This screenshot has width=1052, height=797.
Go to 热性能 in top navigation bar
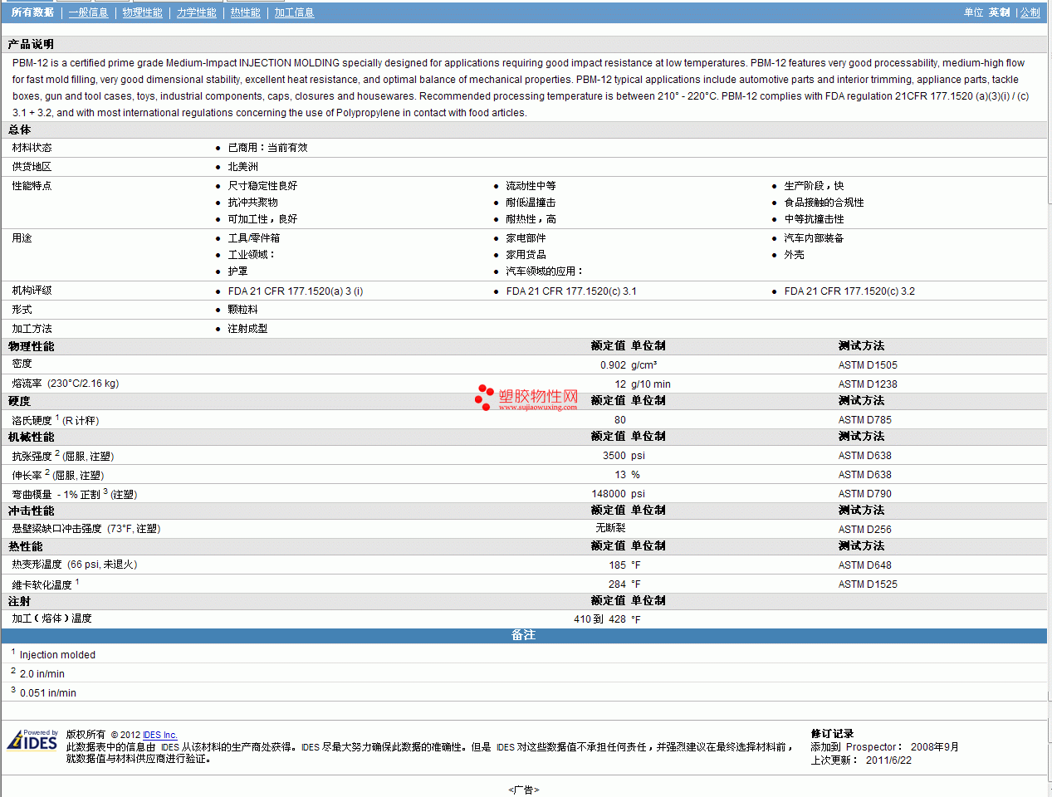245,12
